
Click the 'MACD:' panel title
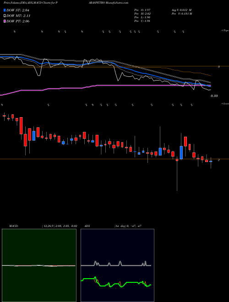pos(14,226)
